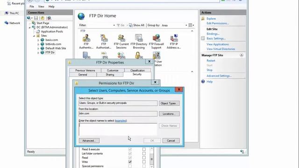Screen dimensions: 299x168
Task: Click the create connection globe icon
Action: (x=29, y=18)
